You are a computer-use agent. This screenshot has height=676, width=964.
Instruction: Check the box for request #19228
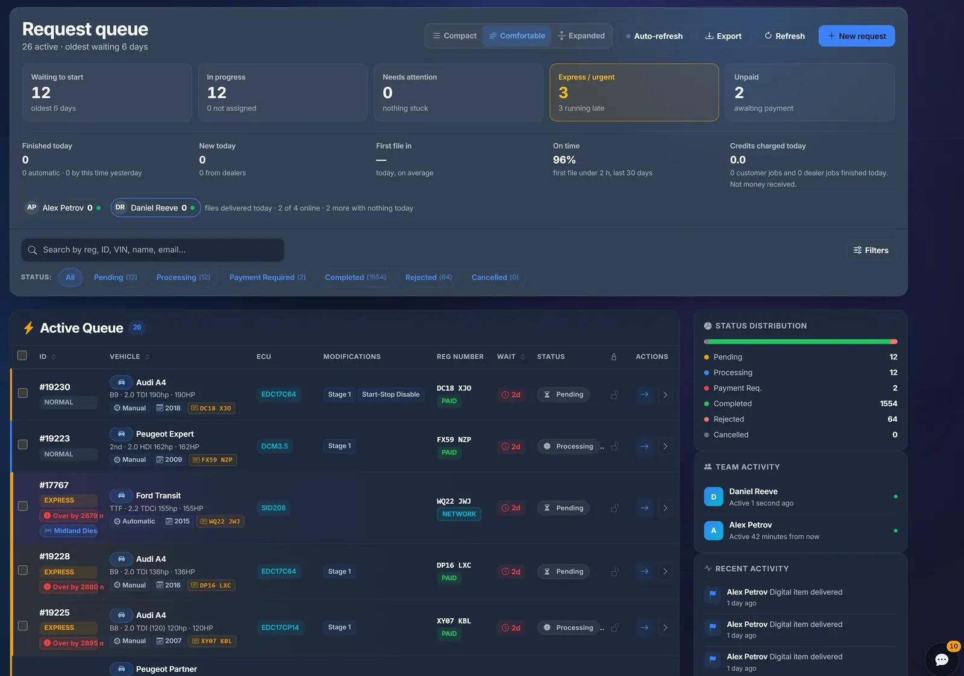(22, 570)
